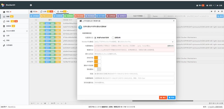Image resolution: width=224 pixels, height=109 pixels.
Task: Click the fullscreen icon in tab bar
Action: pos(222,11)
